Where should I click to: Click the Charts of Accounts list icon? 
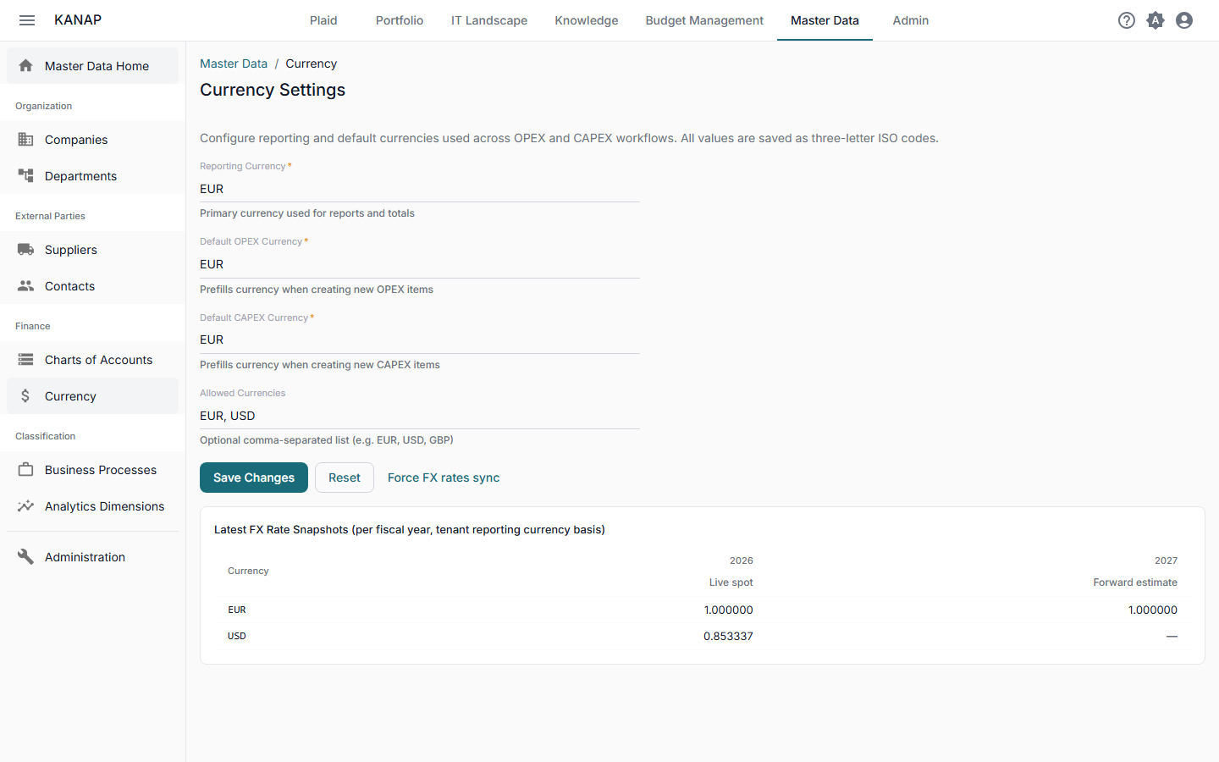coord(26,360)
